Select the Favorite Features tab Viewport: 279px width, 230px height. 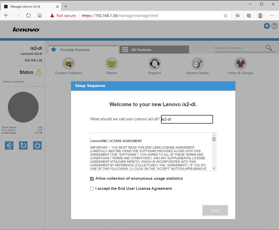83,50
